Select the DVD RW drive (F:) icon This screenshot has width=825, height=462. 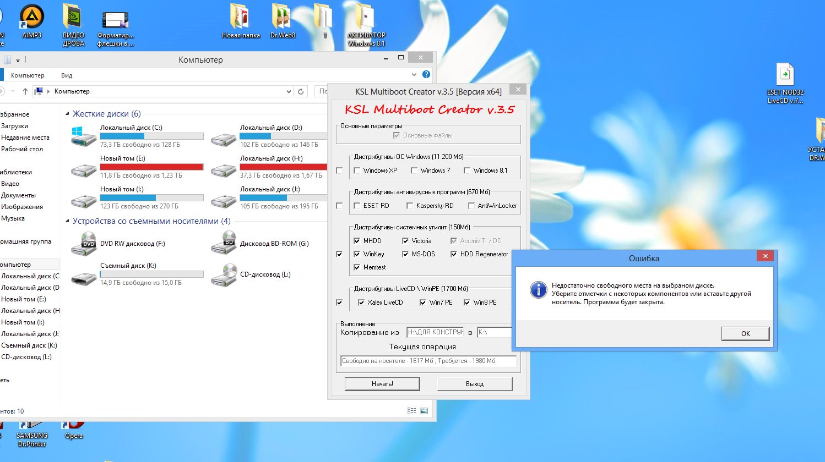click(84, 244)
